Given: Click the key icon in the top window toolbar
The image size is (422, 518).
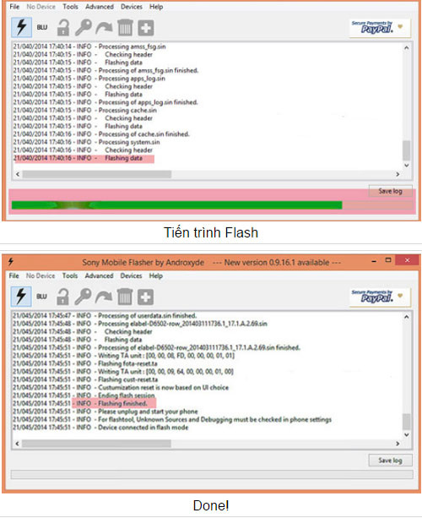Looking at the screenshot, I should [x=84, y=27].
